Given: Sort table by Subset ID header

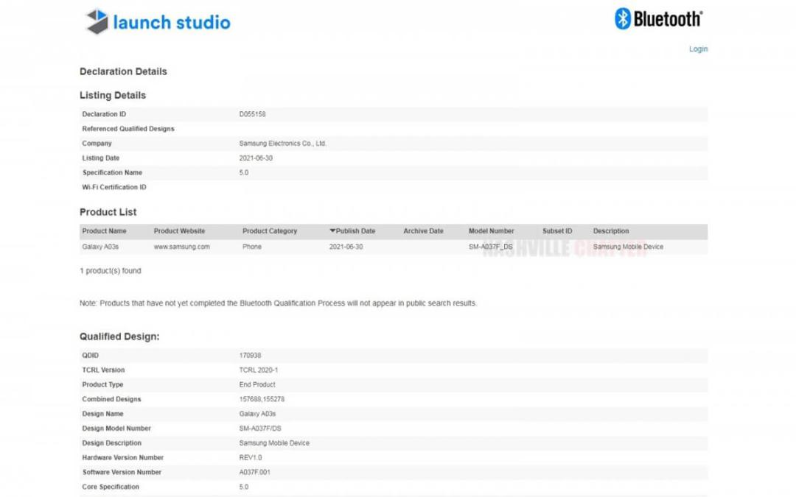Looking at the screenshot, I should click(557, 230).
